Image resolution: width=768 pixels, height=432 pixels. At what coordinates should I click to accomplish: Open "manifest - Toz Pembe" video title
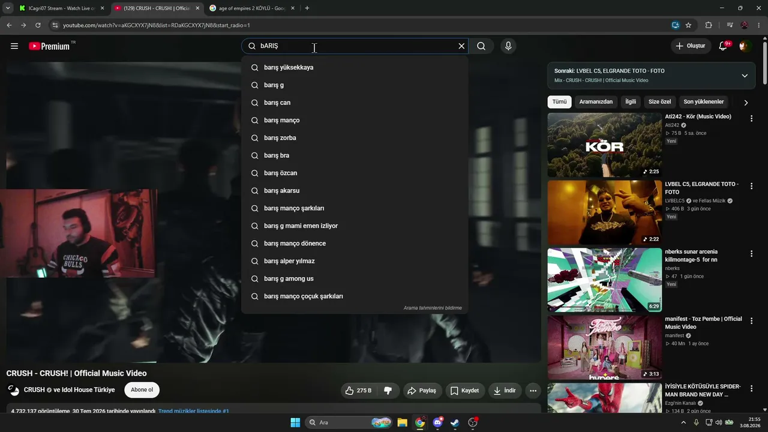click(703, 323)
